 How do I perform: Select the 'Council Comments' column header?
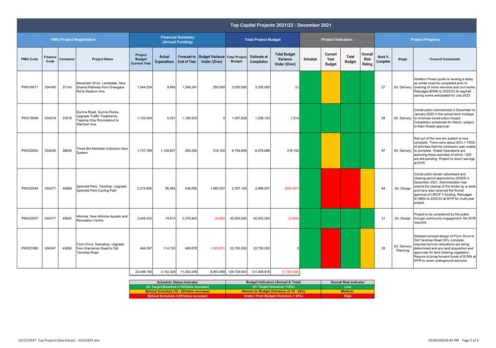(x=445, y=59)
